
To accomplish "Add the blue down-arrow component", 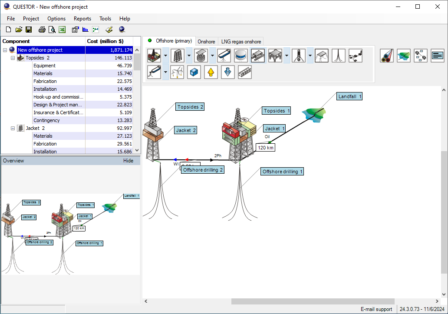I will 228,72.
